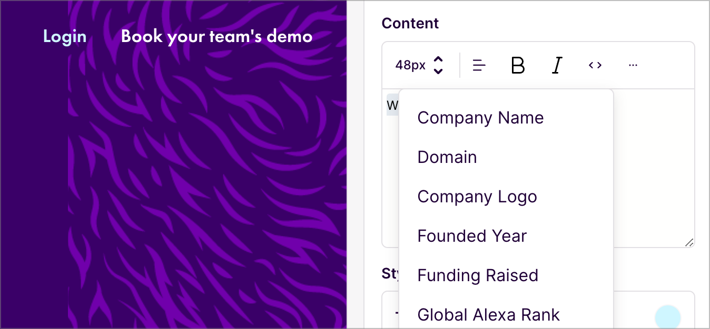The height and width of the screenshot is (329, 710).
Task: Click the text area resize handle
Action: click(689, 242)
